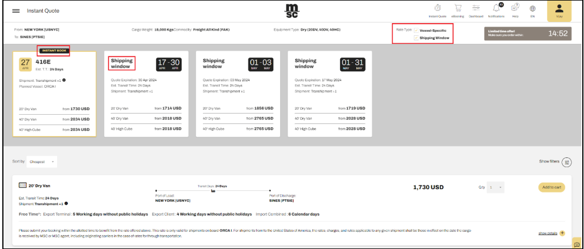Open the hamburger navigation menu
The width and height of the screenshot is (584, 249).
16,11
